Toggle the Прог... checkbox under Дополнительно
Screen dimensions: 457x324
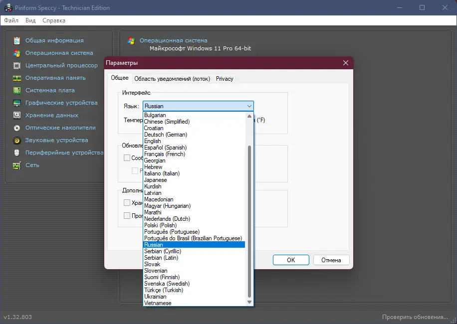pyautogui.click(x=127, y=215)
